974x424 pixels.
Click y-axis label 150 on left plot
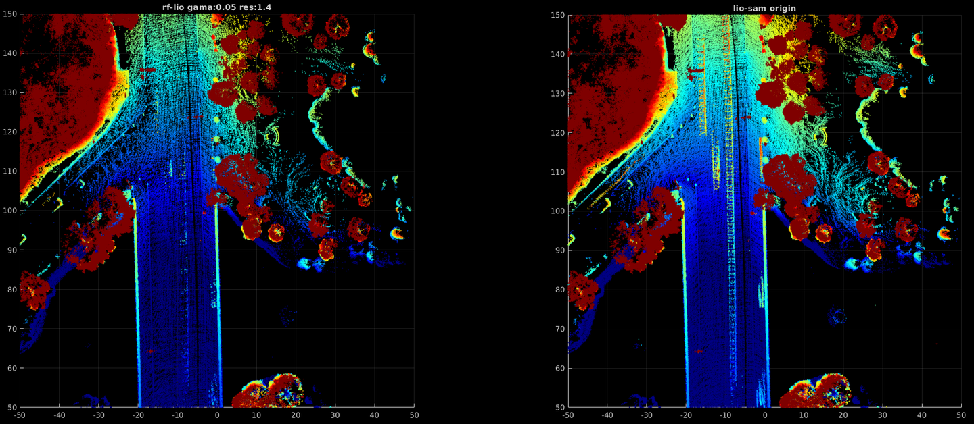9,14
